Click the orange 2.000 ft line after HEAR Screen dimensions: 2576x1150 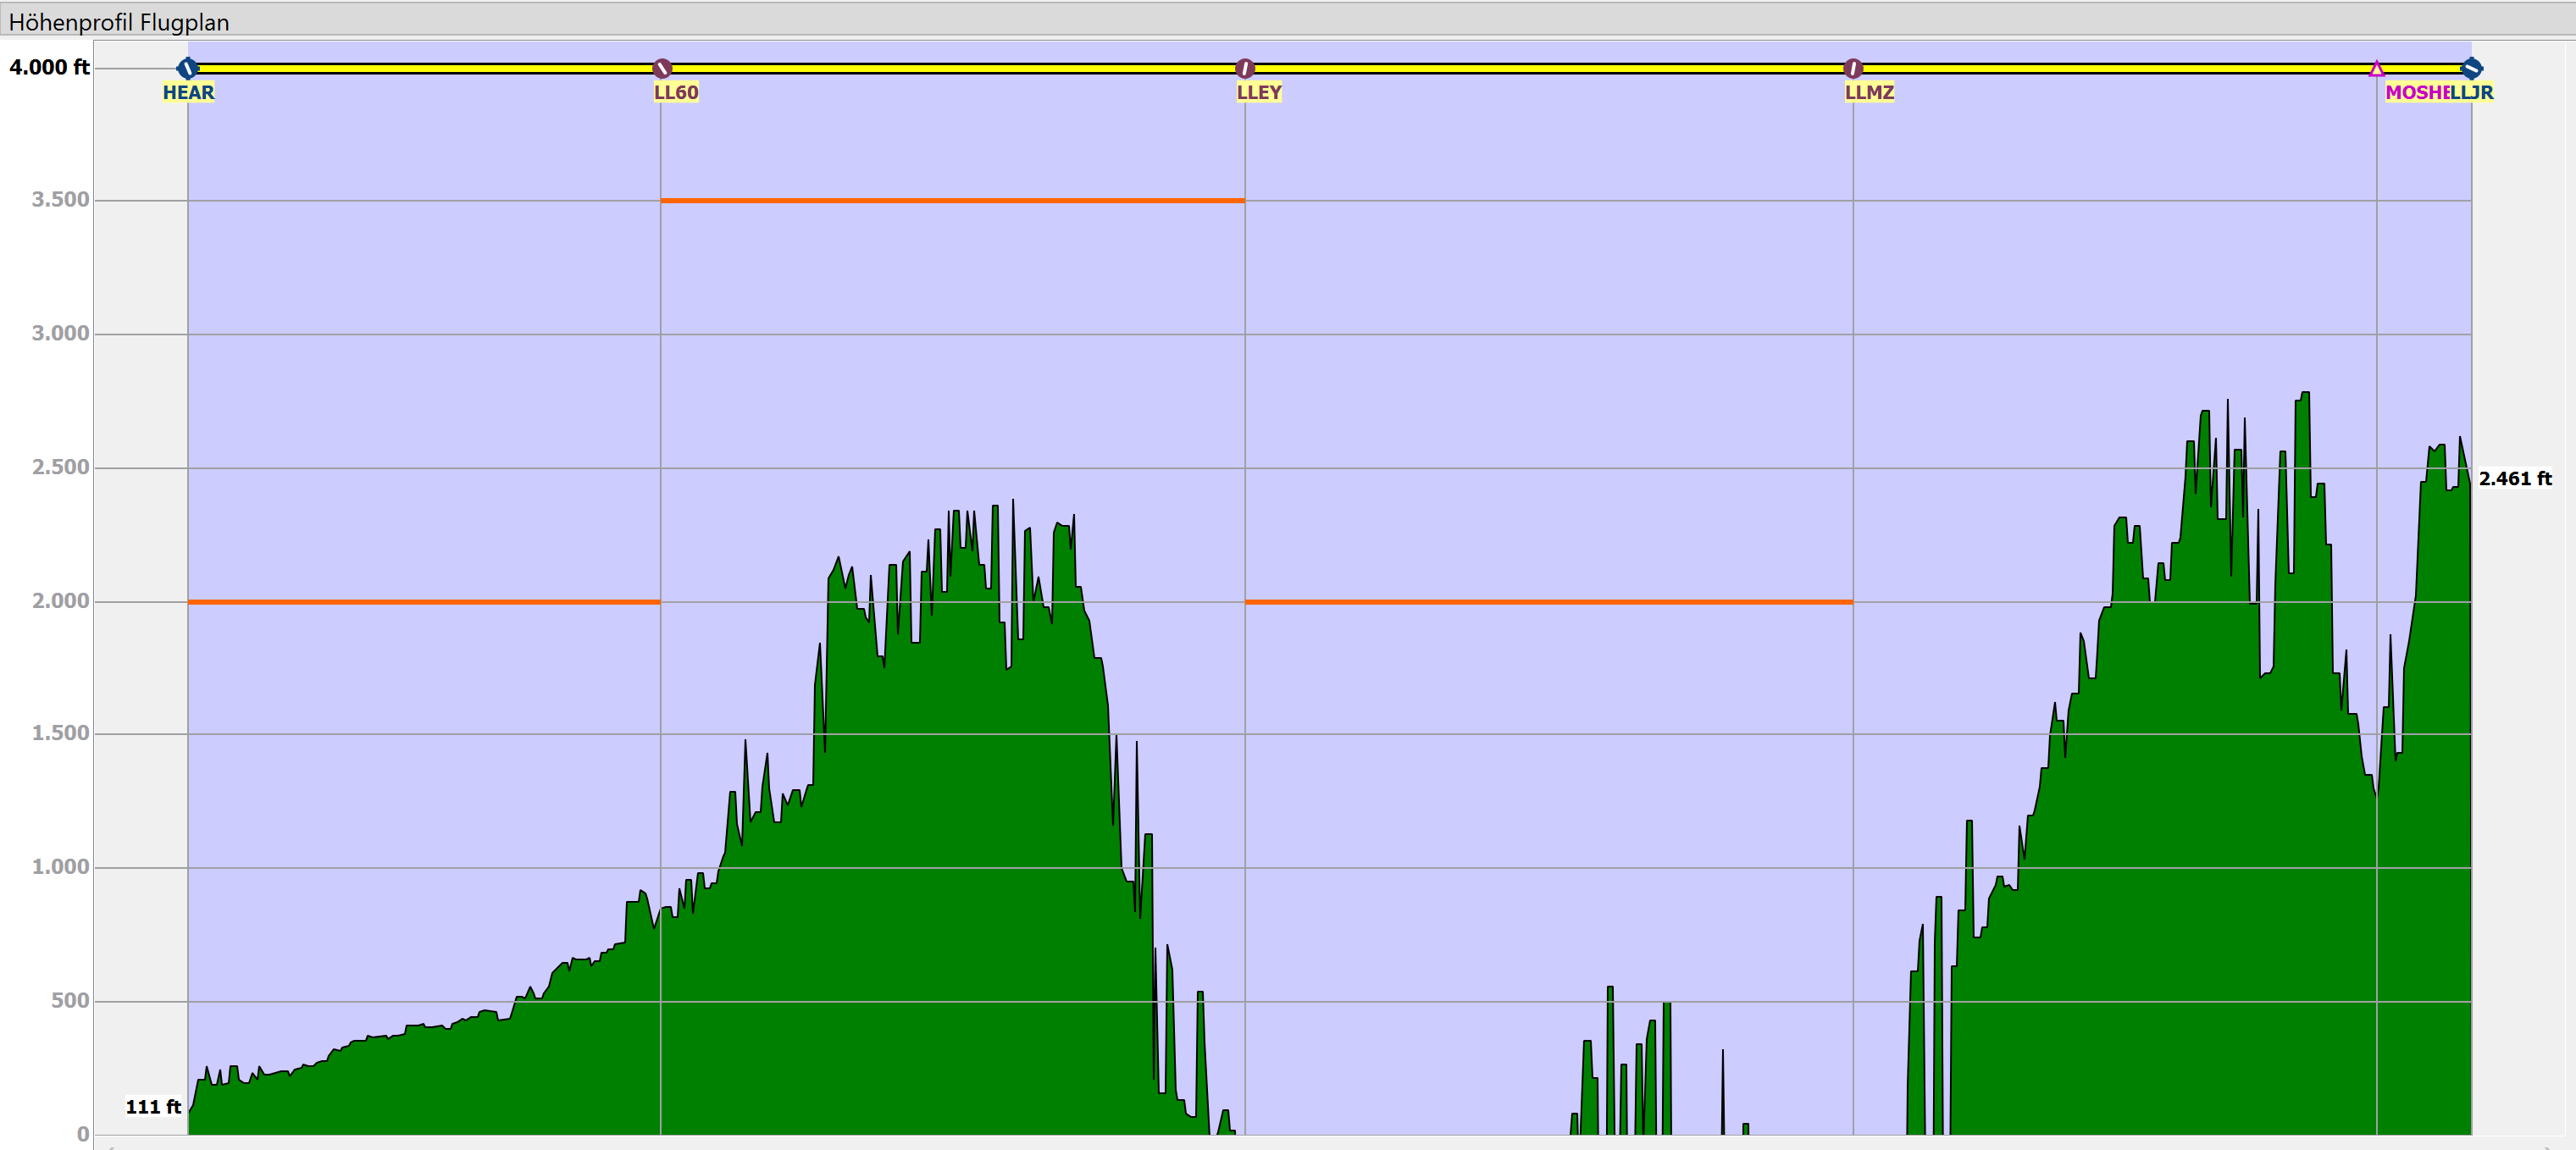pos(424,602)
